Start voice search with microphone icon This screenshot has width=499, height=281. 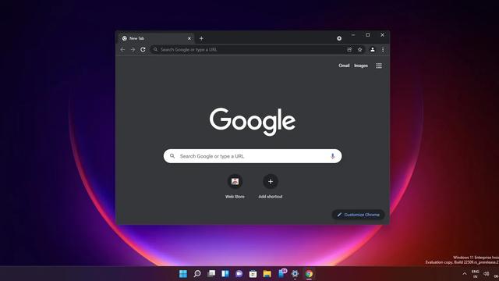pyautogui.click(x=333, y=156)
